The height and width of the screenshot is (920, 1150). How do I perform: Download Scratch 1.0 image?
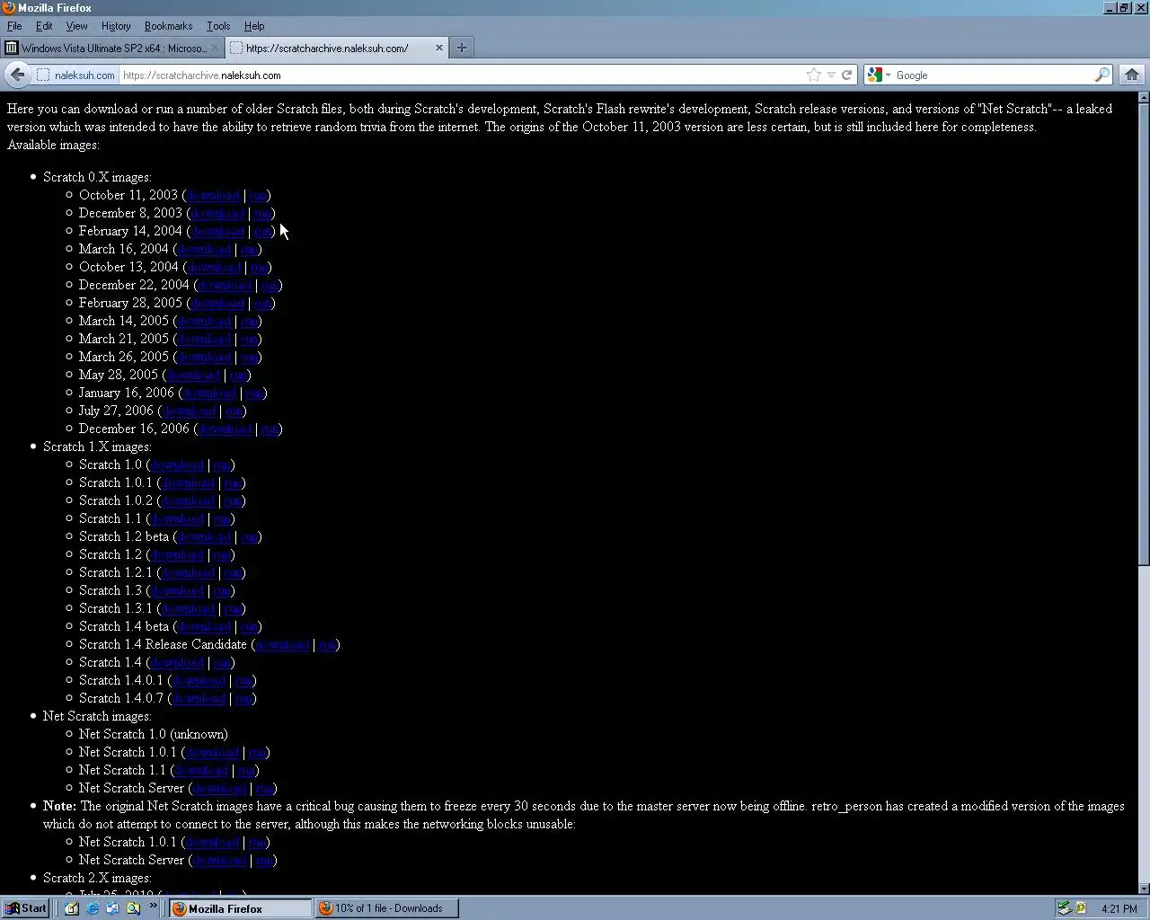tap(177, 464)
